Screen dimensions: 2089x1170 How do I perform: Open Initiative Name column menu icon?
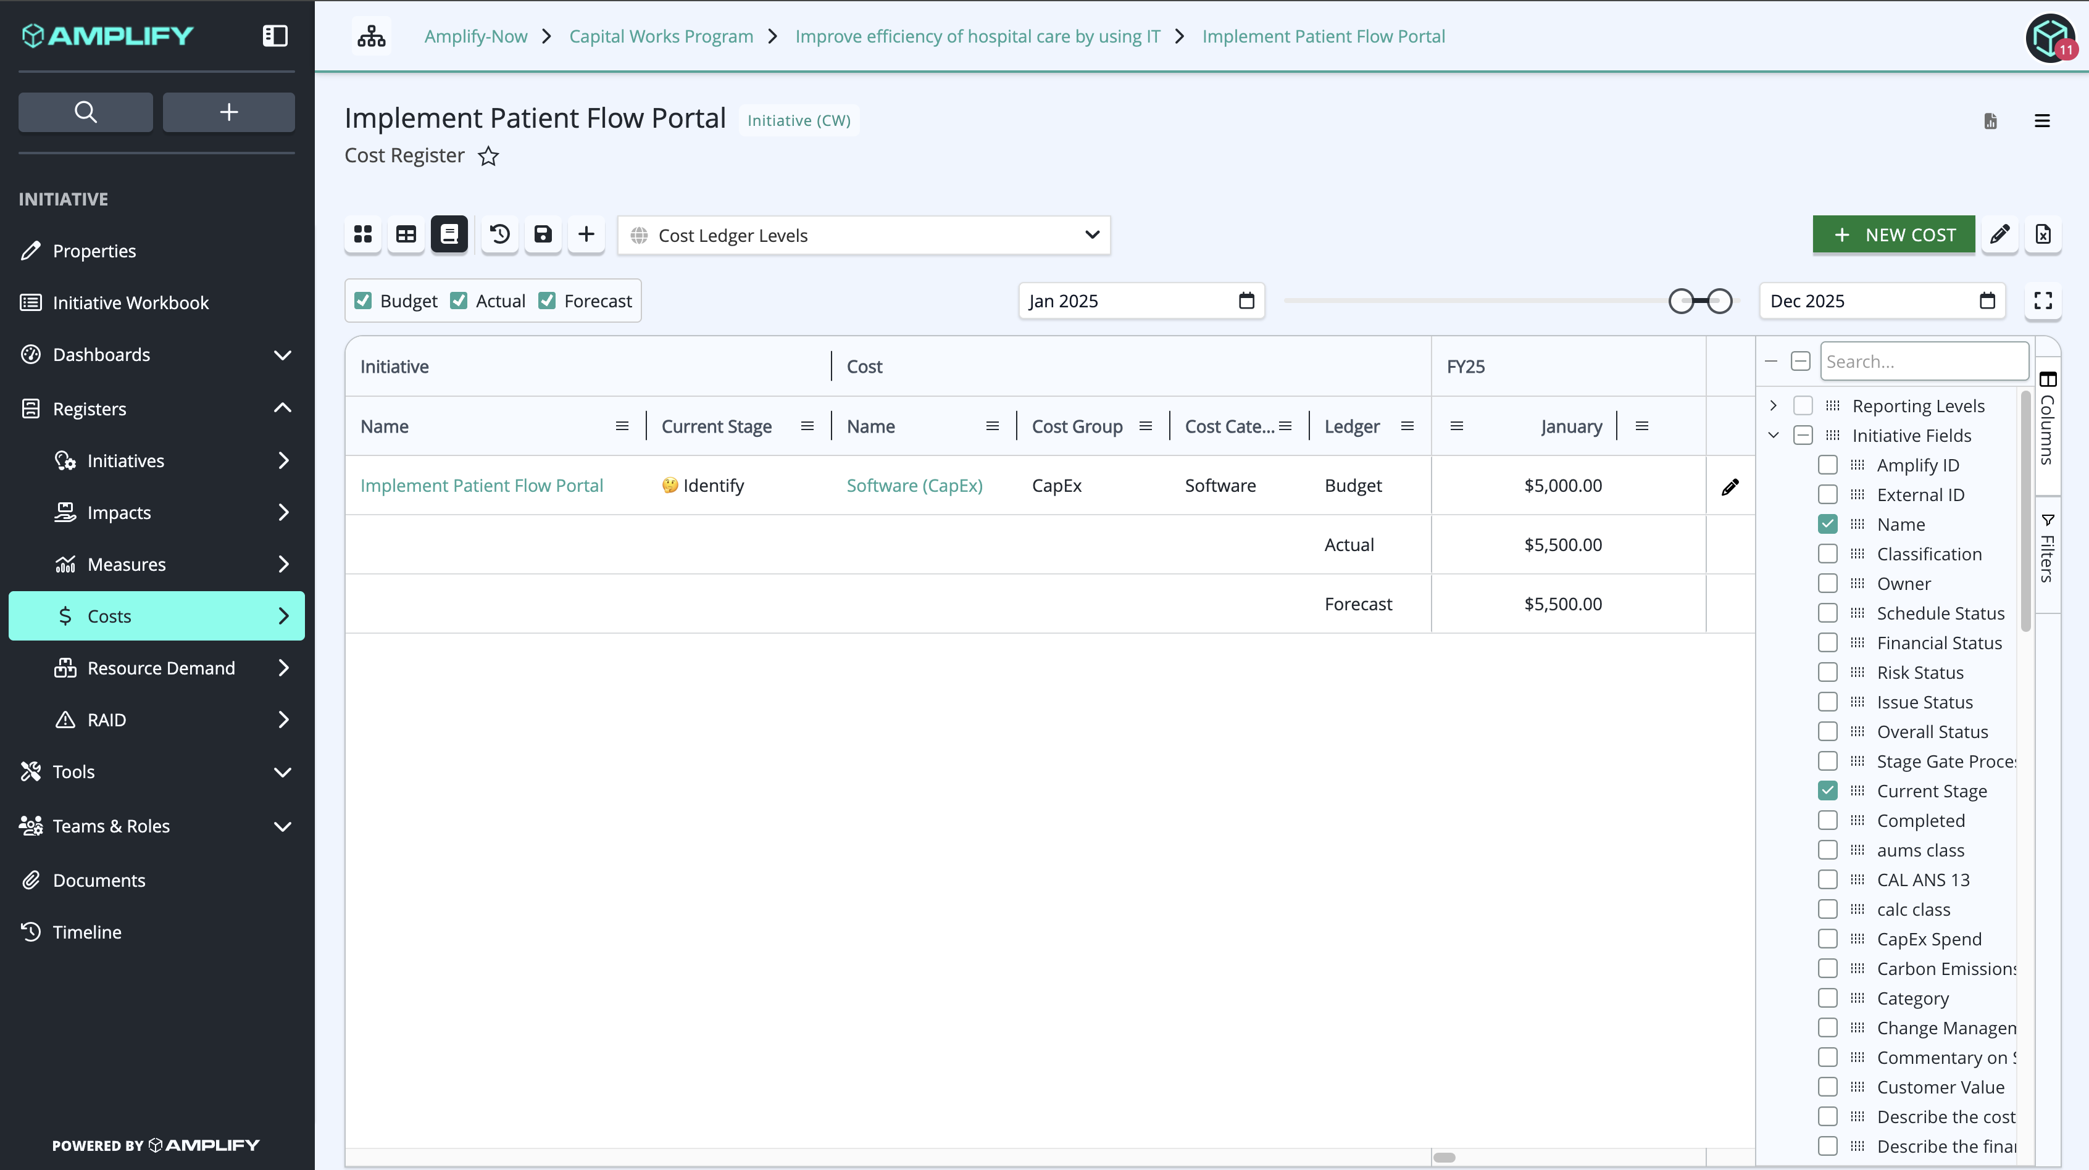[622, 426]
